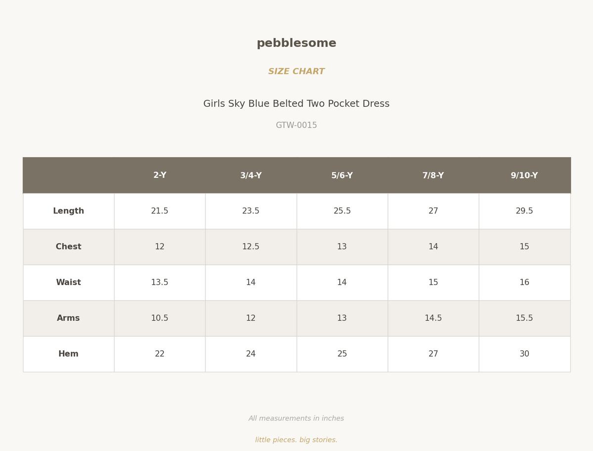Select the Waist row label
This screenshot has height=451, width=593.
[69, 283]
